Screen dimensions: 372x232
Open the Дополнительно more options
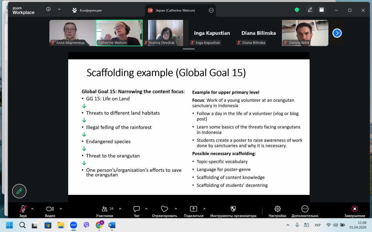point(305,211)
